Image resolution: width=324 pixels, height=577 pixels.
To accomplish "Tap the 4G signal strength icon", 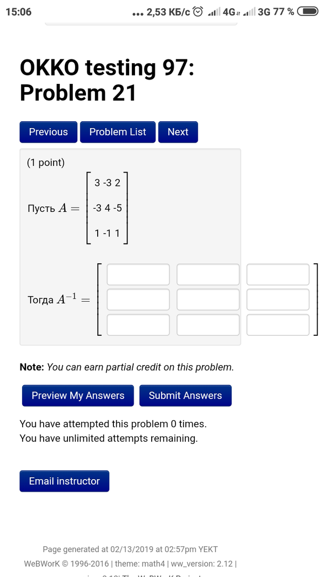I will point(214,12).
